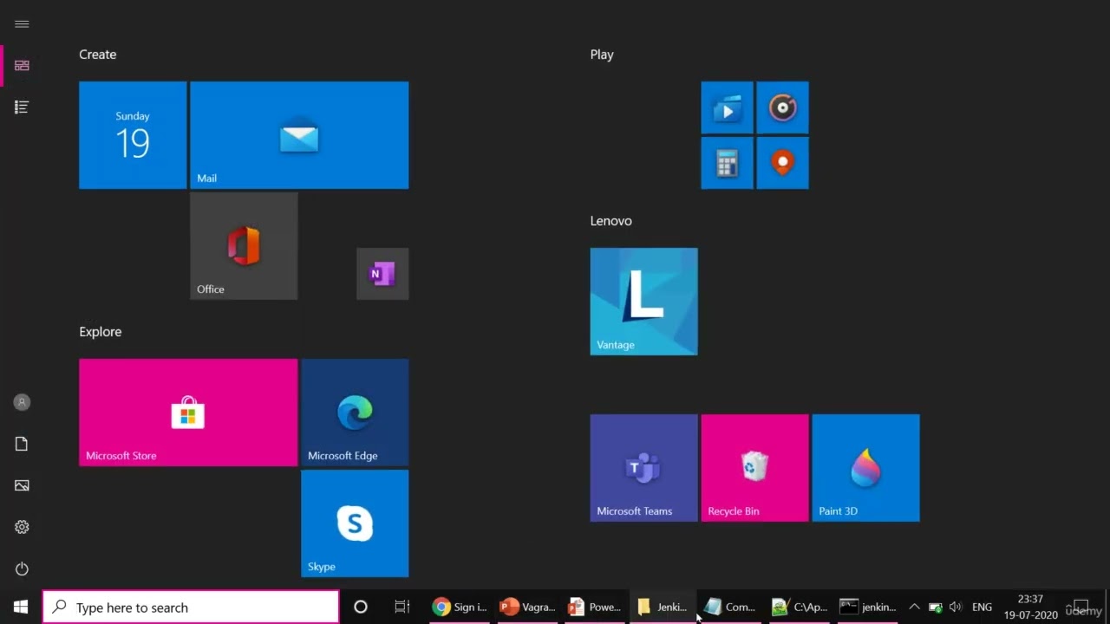The image size is (1110, 624).
Task: Select the 'Lenovo' group header
Action: coord(610,221)
